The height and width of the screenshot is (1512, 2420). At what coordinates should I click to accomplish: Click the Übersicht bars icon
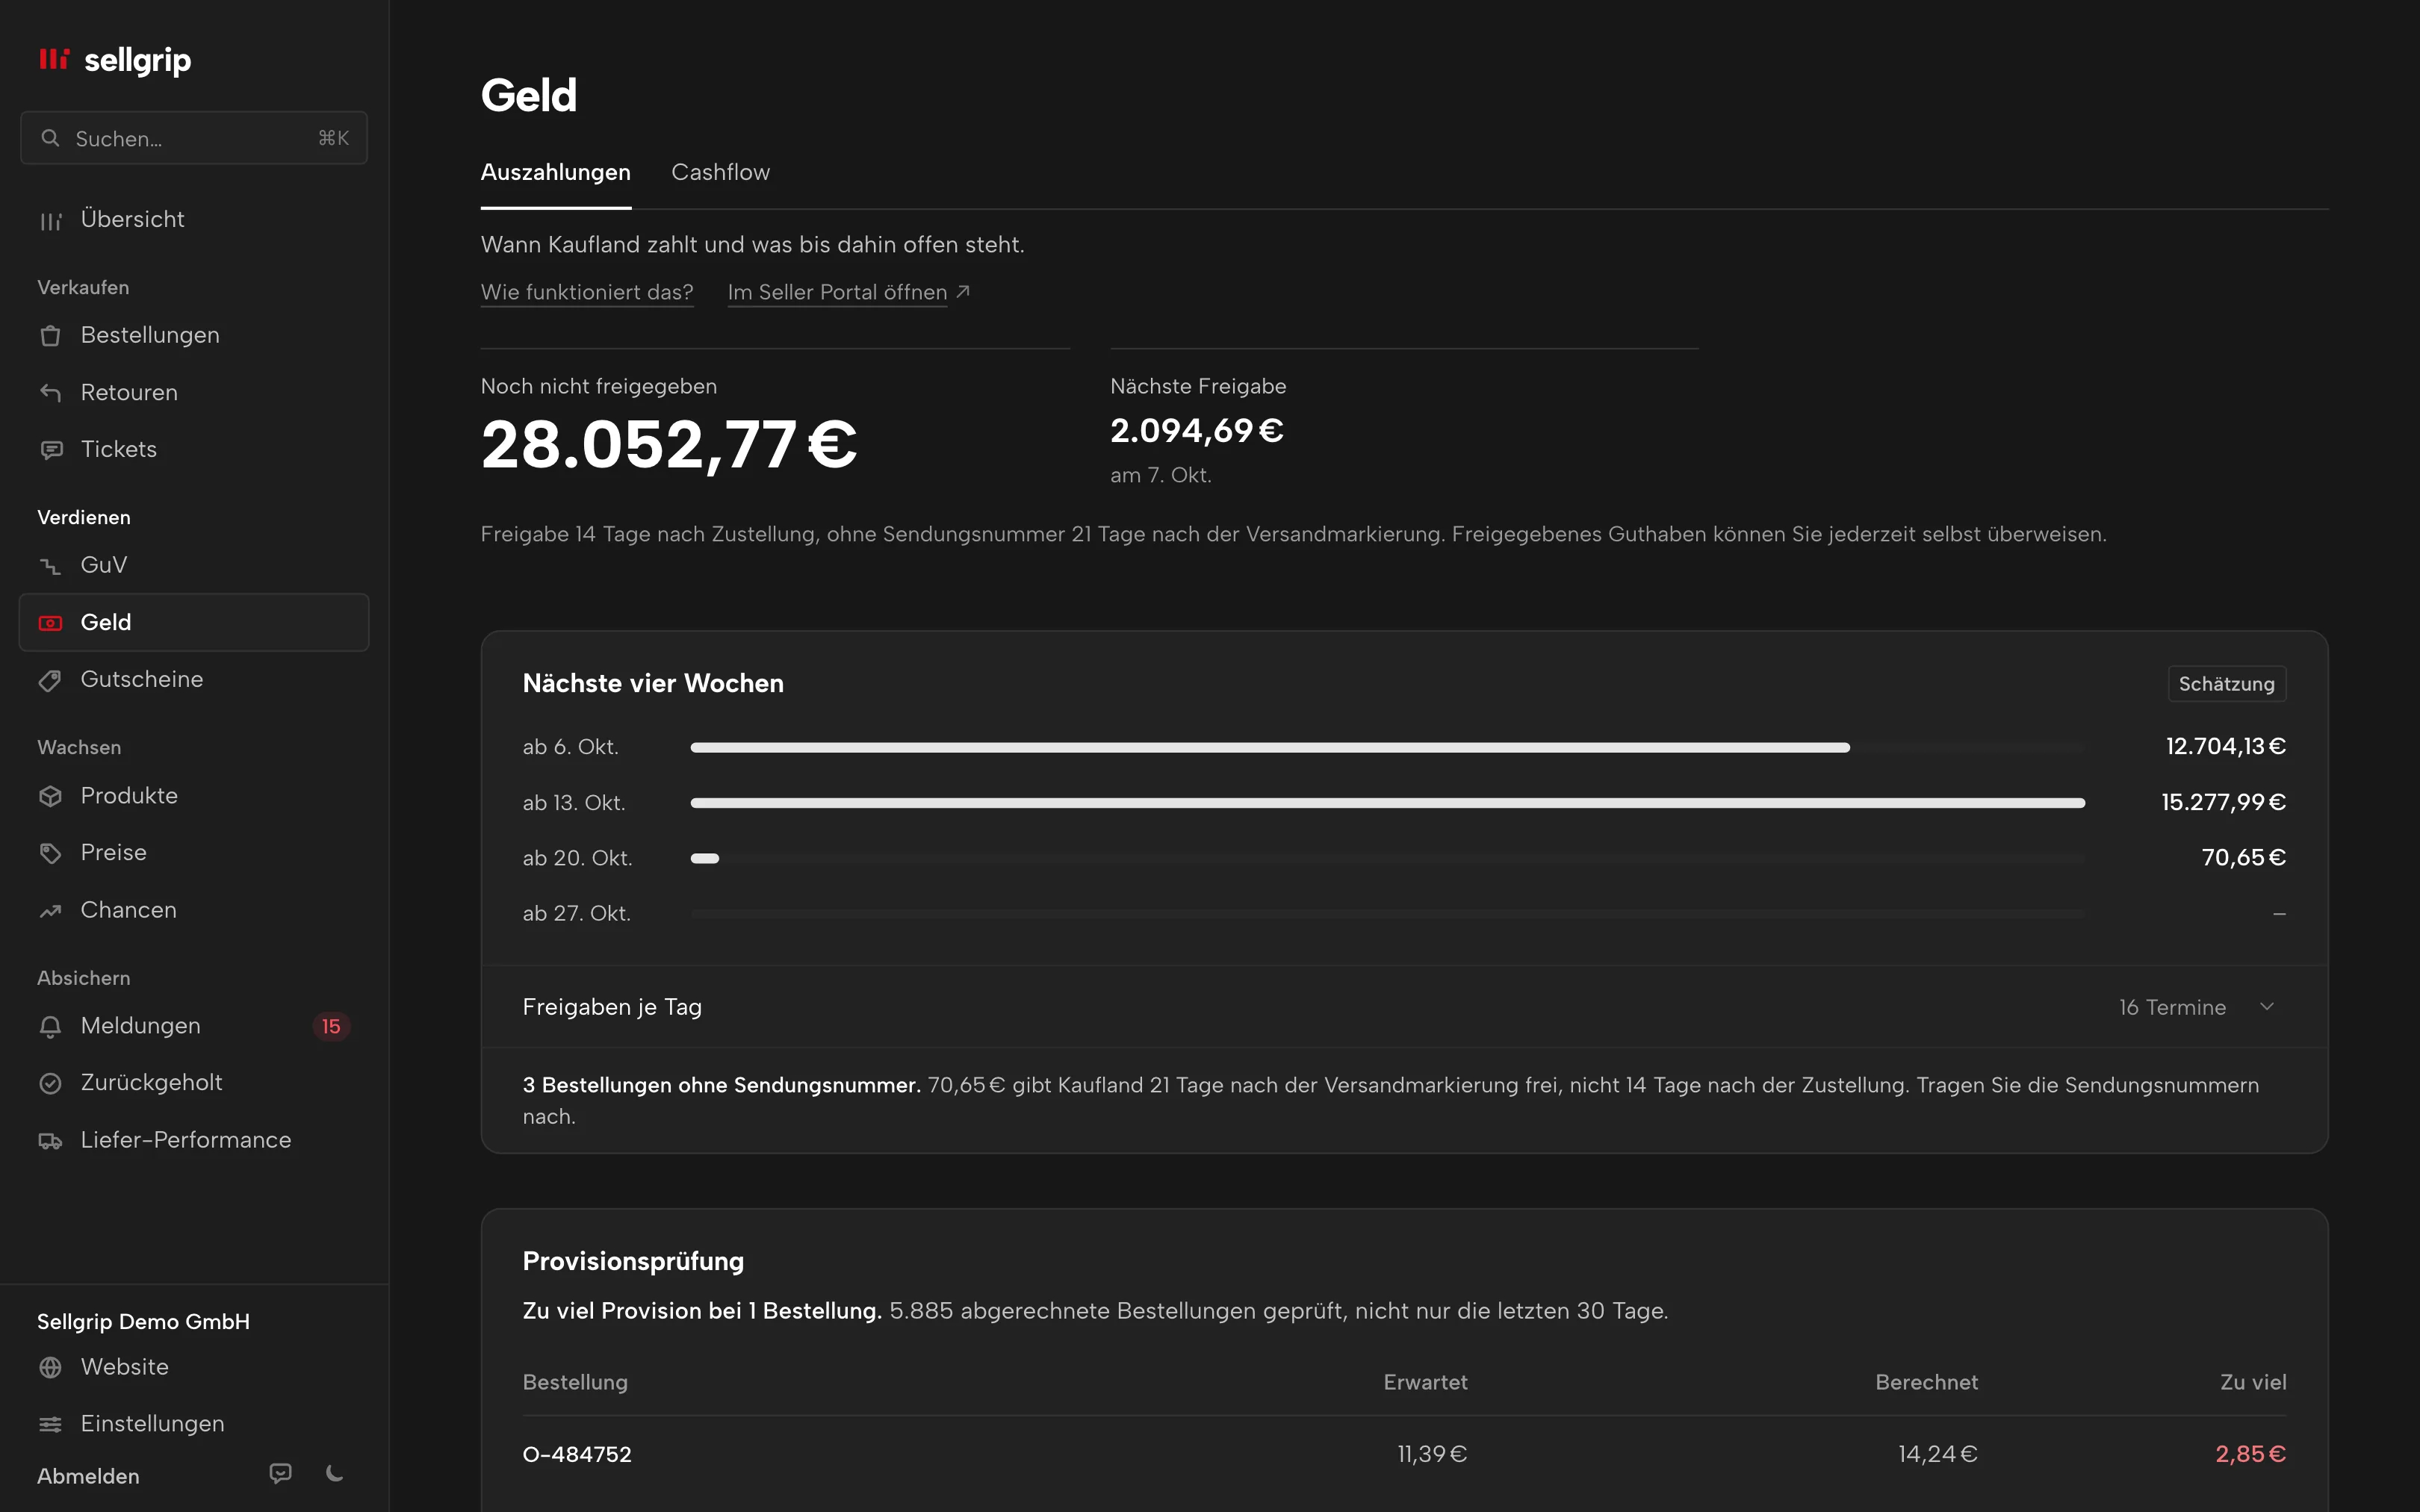click(x=50, y=220)
